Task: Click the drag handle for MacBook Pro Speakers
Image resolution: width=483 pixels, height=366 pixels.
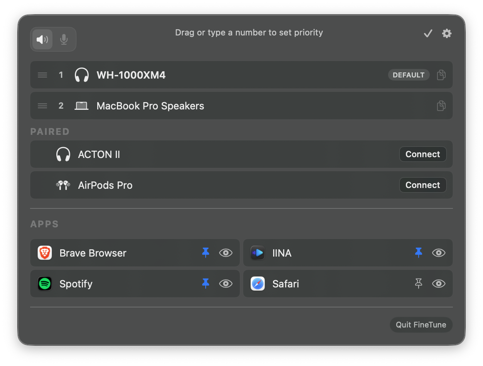Action: click(x=42, y=106)
